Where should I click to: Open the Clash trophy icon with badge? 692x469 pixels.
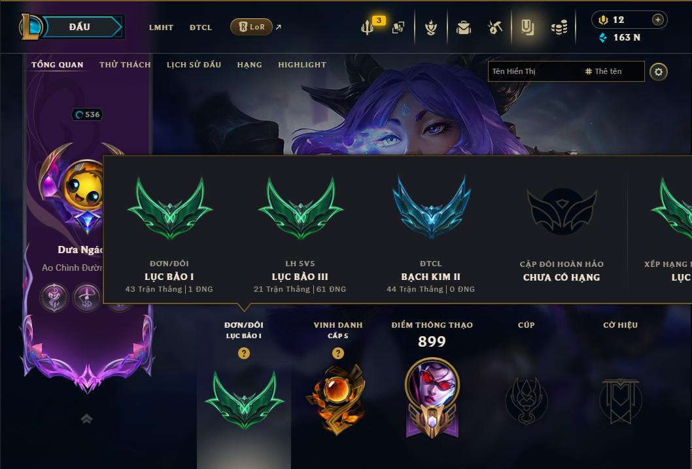pos(367,27)
